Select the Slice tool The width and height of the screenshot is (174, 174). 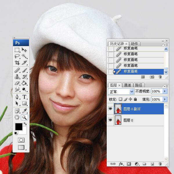coord(24,63)
